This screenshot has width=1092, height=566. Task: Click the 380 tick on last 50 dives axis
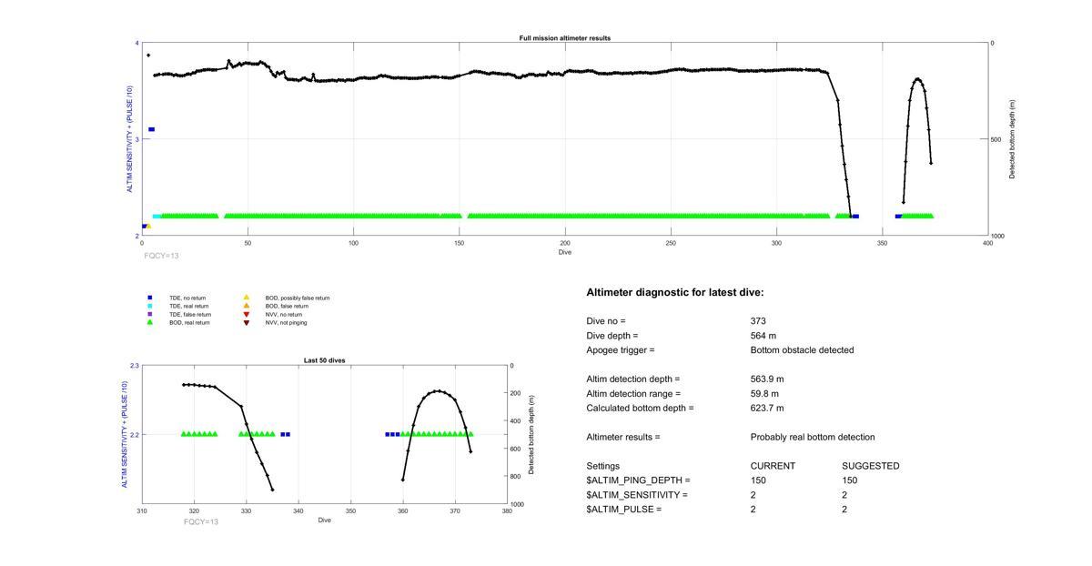pyautogui.click(x=507, y=510)
